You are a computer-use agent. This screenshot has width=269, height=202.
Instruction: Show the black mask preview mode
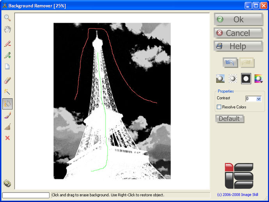click(246, 79)
